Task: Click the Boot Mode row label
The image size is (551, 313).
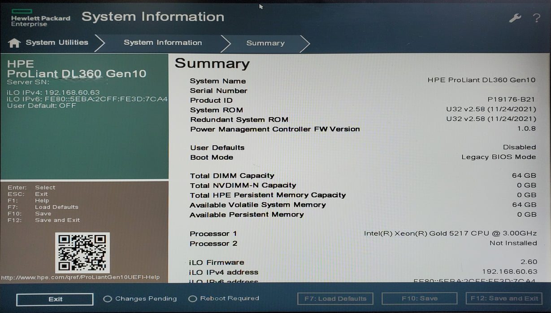Action: tap(212, 157)
